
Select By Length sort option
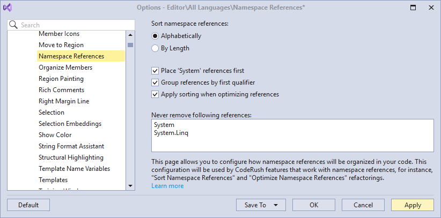[x=156, y=48]
